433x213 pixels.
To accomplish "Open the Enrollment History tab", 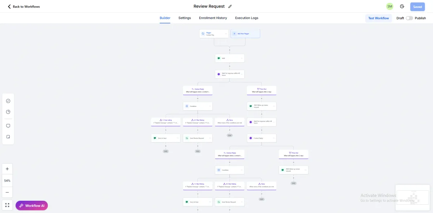I will [213, 18].
